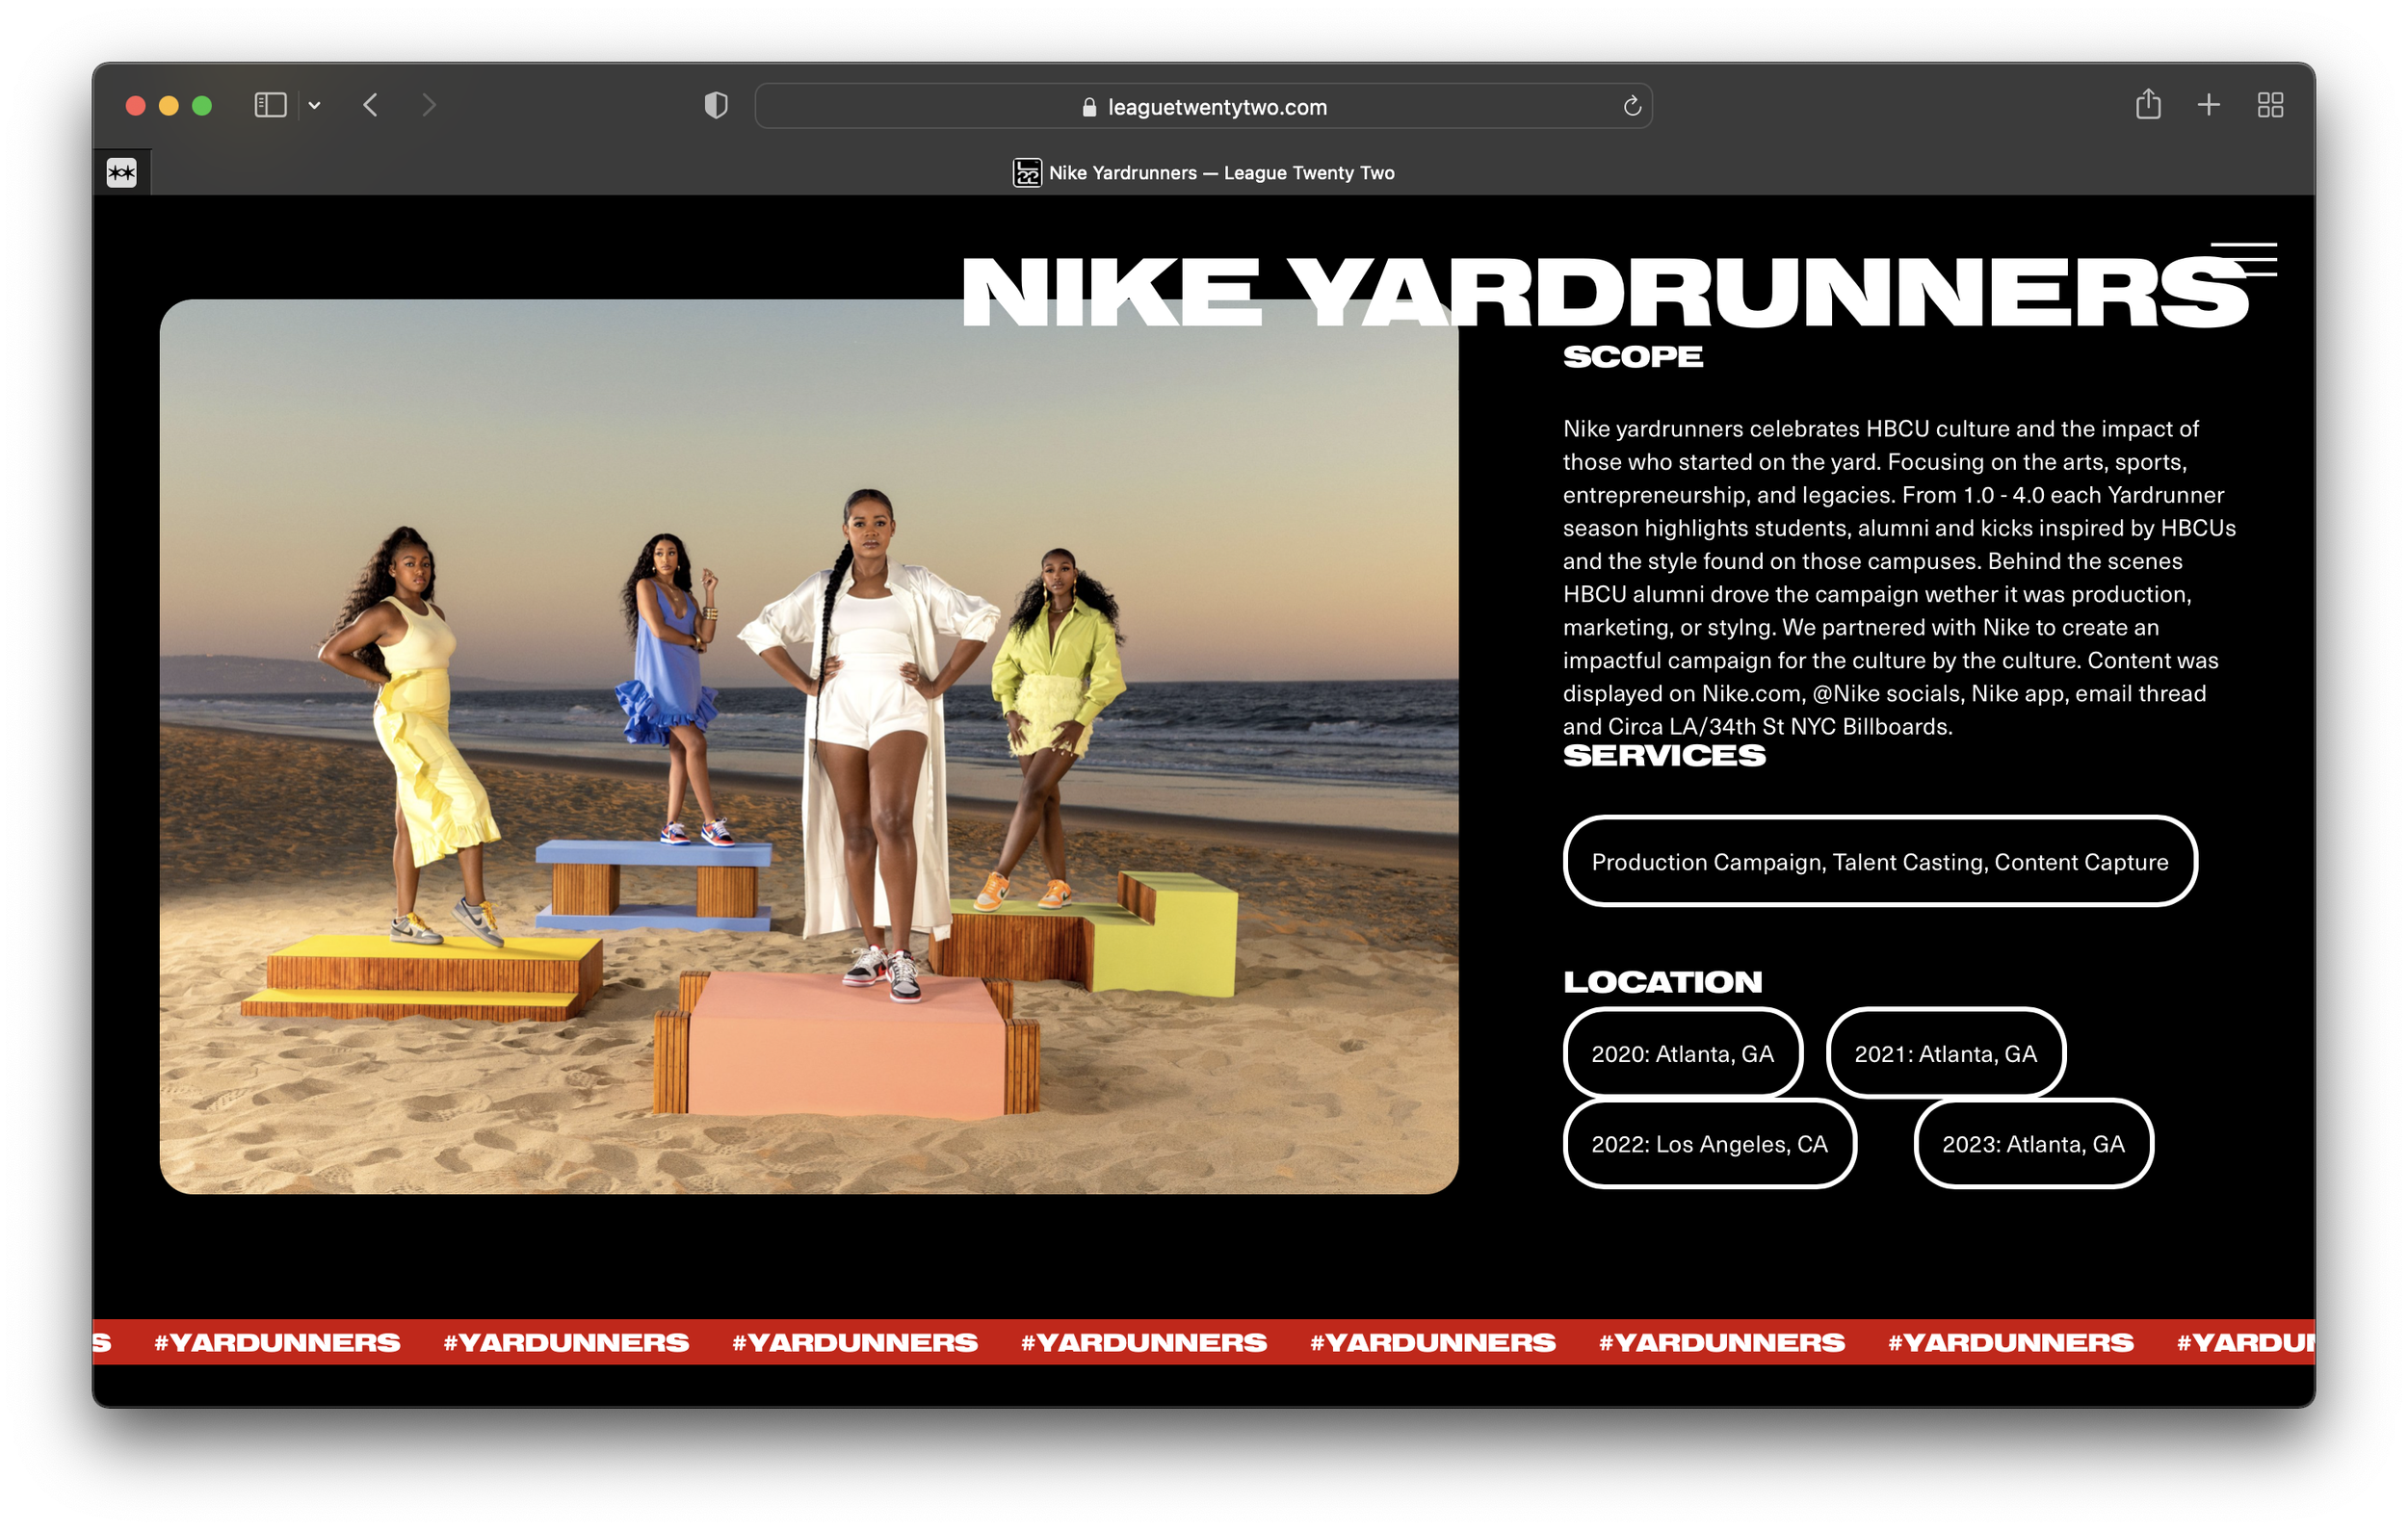Select 2023: Atlanta, GA pill
Screen dimensions: 2408x1530
point(2032,1143)
